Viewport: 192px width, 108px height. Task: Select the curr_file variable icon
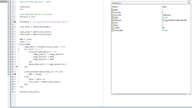click(x=113, y=12)
